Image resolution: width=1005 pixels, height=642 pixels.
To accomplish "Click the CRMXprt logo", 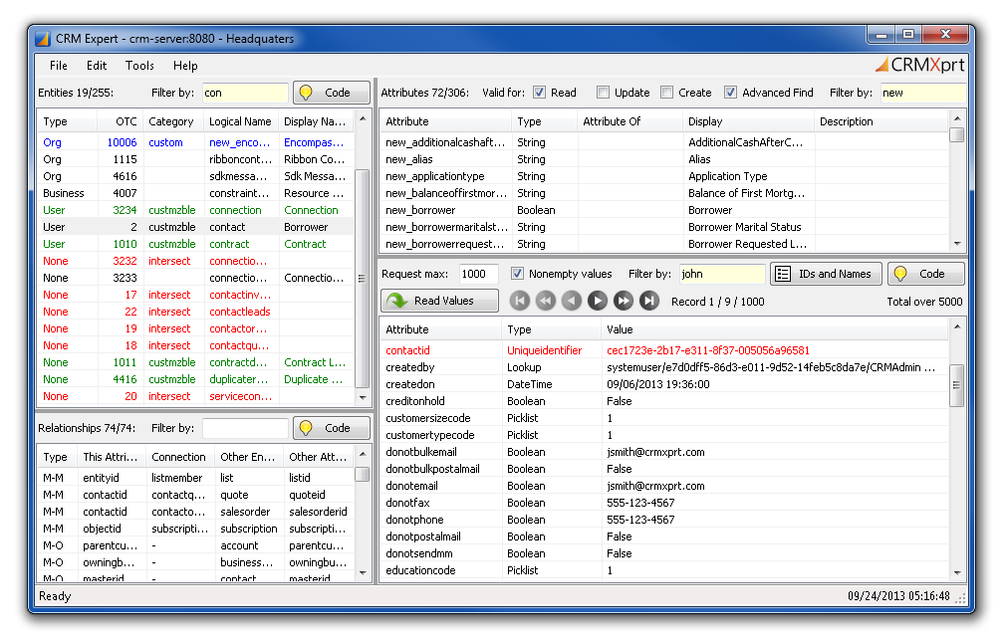I will click(x=919, y=65).
